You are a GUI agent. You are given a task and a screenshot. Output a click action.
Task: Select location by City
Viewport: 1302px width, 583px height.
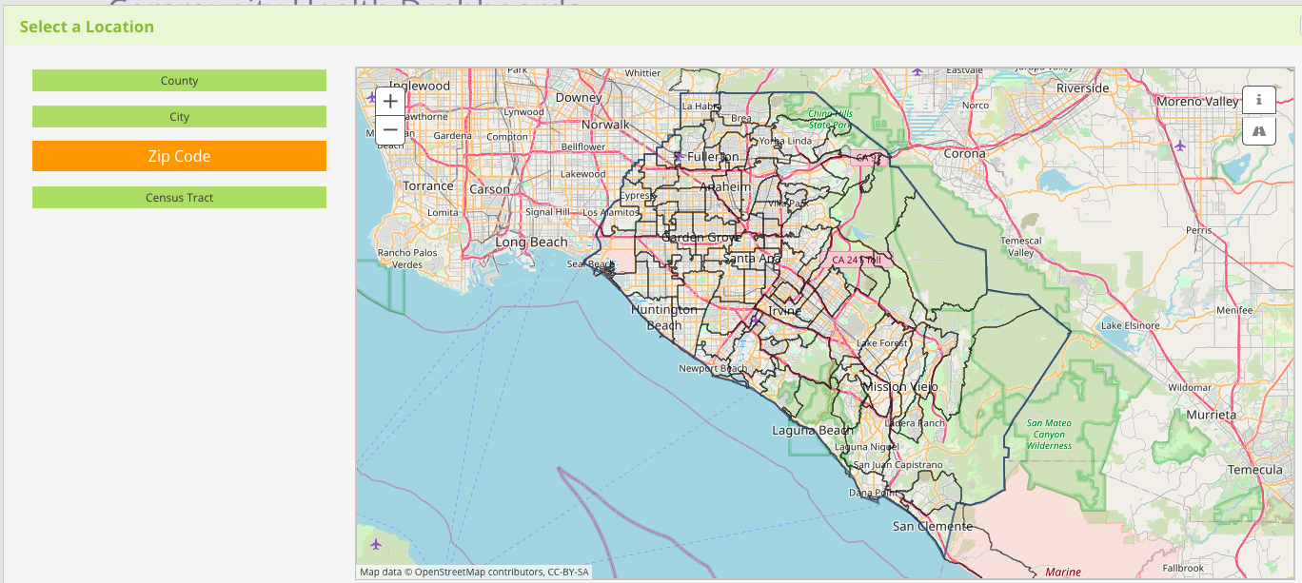[179, 116]
